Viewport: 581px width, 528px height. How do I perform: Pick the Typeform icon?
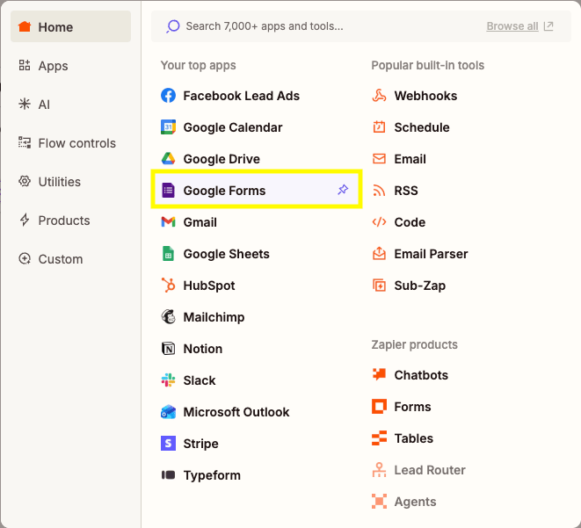[x=168, y=474]
